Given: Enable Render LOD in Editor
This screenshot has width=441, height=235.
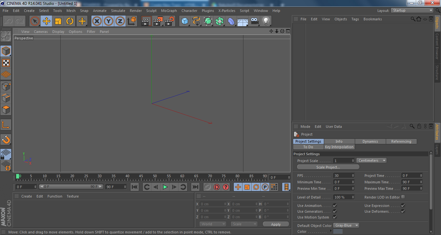Looking at the screenshot, I should tap(403, 197).
